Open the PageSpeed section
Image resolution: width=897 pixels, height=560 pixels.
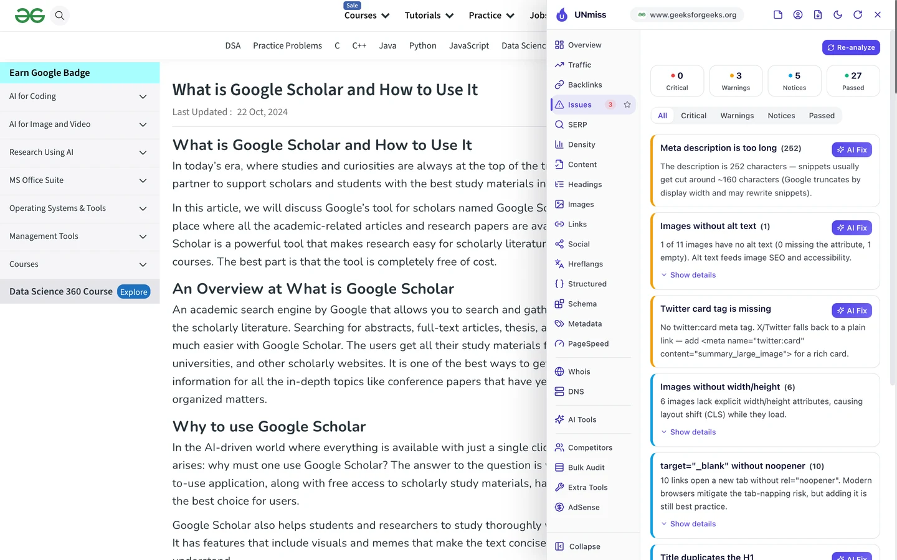pyautogui.click(x=593, y=343)
